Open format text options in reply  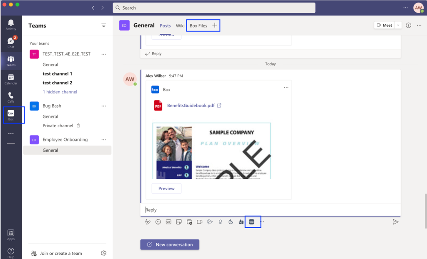148,222
